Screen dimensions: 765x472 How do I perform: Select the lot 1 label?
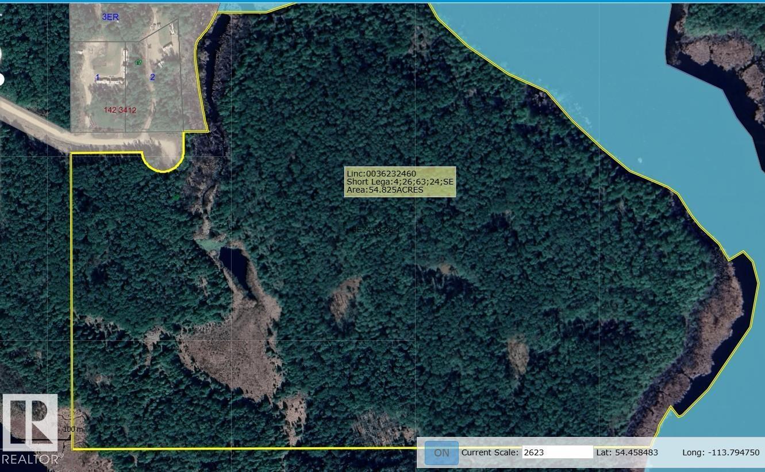pos(98,78)
